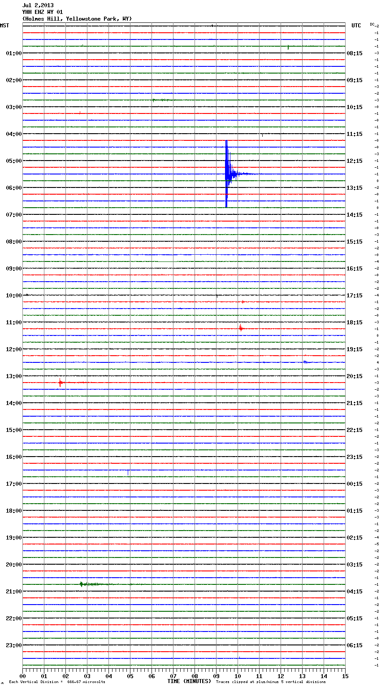Click the "08:15" UTC time label
This screenshot has width=381, height=688.
355,53
